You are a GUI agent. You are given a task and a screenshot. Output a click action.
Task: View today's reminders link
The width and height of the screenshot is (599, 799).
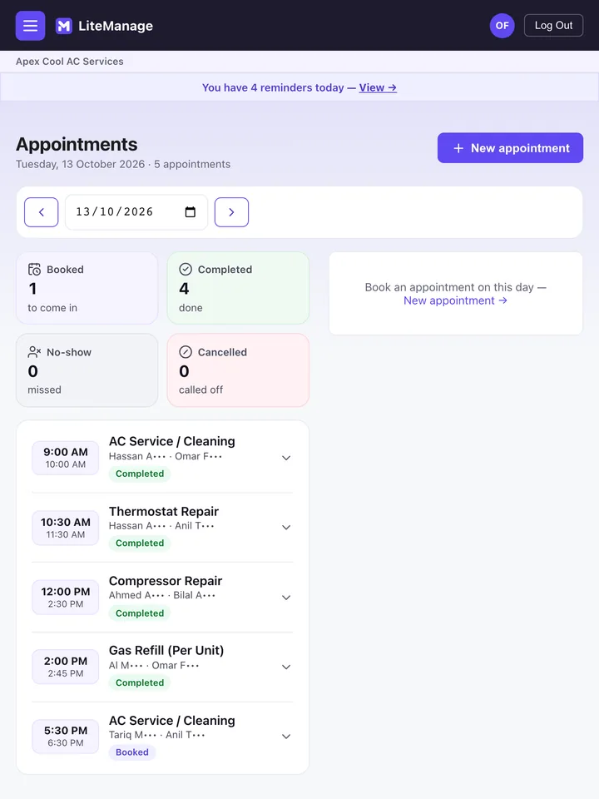pyautogui.click(x=378, y=87)
